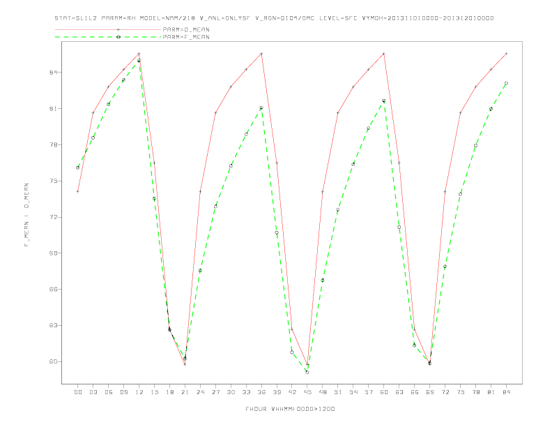The height and width of the screenshot is (427, 552).
Task: Click y-axis tick label 69
Action: (x=53, y=253)
